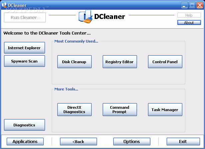Click the <Back button
205x149 pixels.
coord(78,141)
